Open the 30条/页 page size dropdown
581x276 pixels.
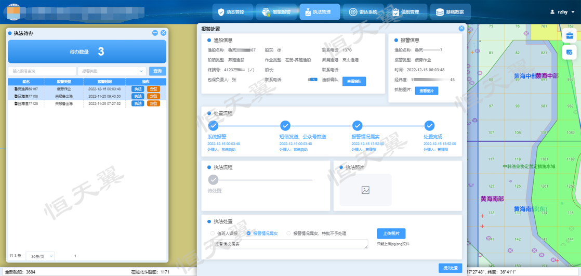(x=41, y=256)
